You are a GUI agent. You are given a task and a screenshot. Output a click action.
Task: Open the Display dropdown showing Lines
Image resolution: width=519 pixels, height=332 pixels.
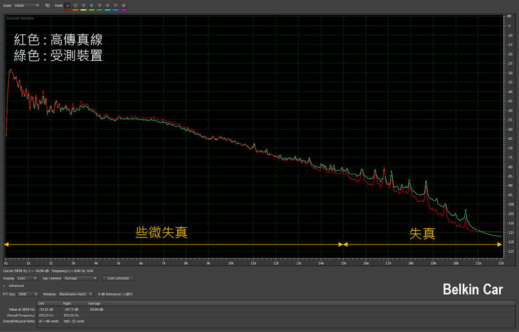tap(28, 278)
